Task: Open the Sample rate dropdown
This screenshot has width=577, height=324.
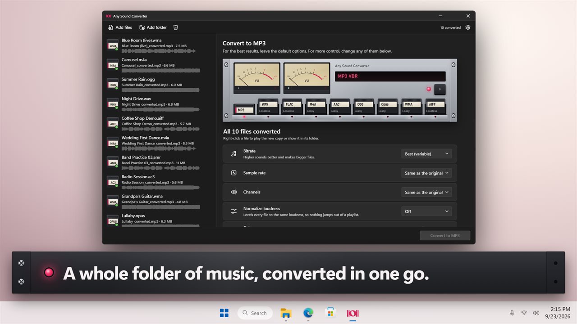Action: [x=426, y=173]
